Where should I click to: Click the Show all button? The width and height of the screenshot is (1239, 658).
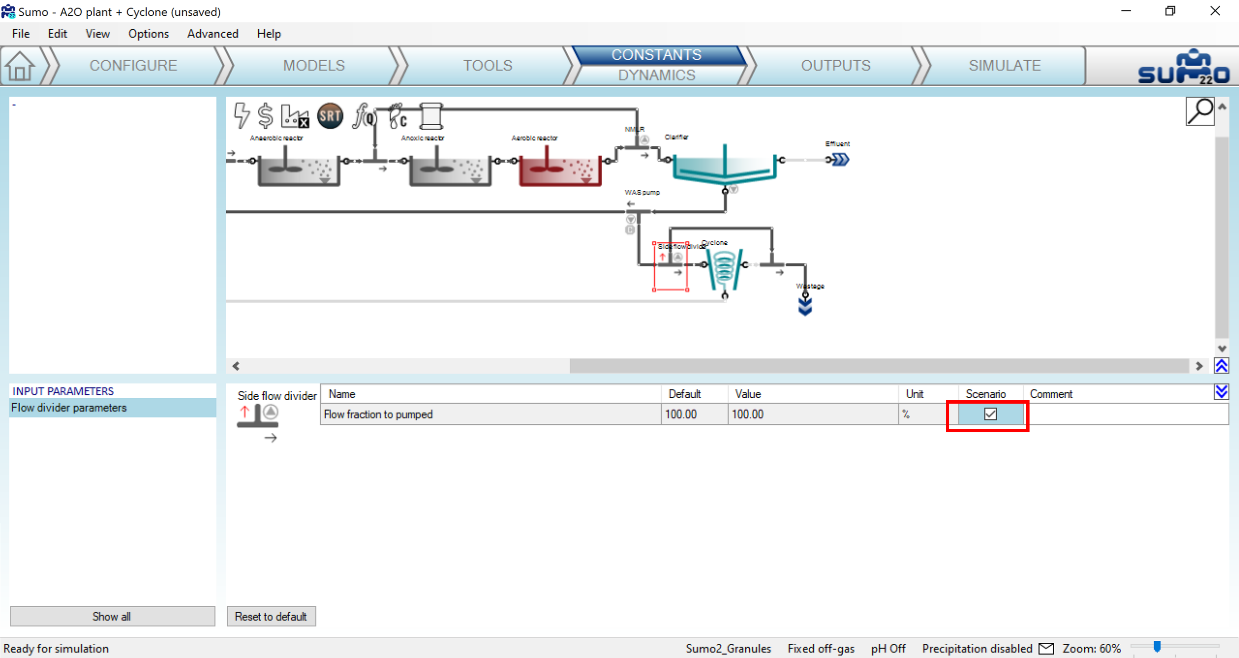(x=112, y=616)
